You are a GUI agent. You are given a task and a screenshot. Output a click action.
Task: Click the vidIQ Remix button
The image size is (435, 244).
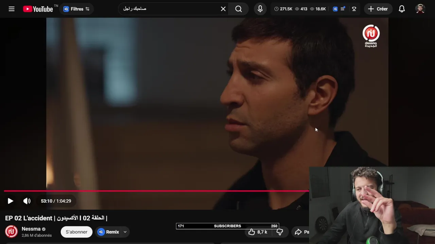click(x=108, y=232)
